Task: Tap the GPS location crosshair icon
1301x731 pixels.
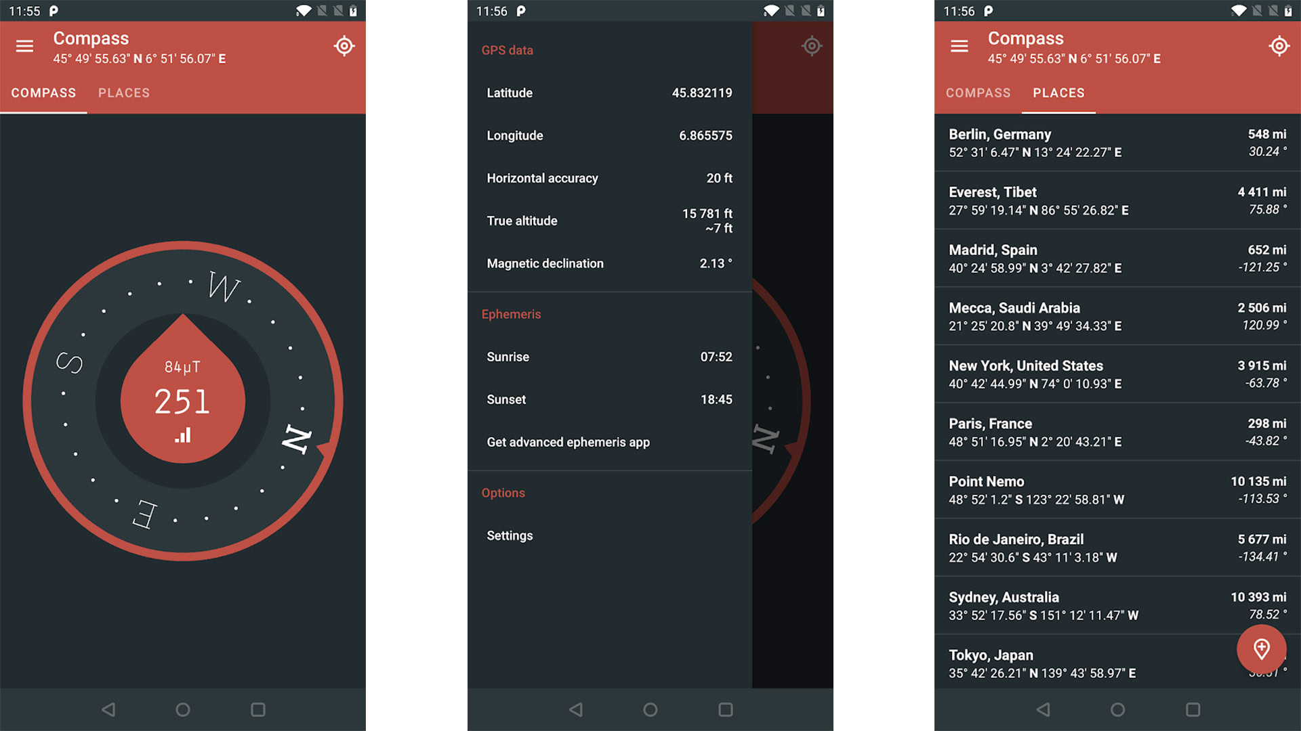Action: (346, 45)
